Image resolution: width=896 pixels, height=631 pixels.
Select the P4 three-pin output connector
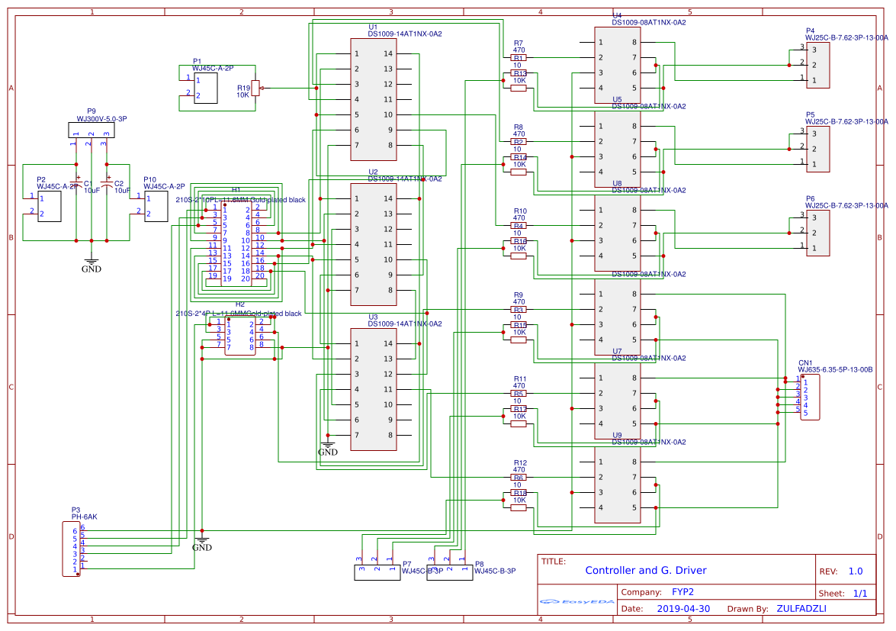(x=817, y=65)
